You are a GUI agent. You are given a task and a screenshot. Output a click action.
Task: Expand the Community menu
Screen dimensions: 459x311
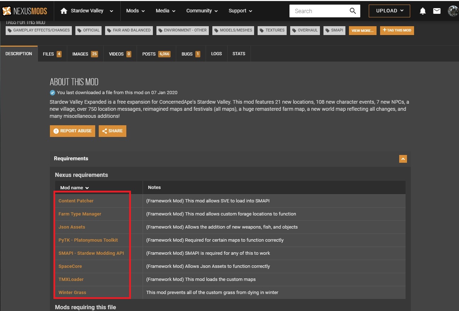coord(202,11)
